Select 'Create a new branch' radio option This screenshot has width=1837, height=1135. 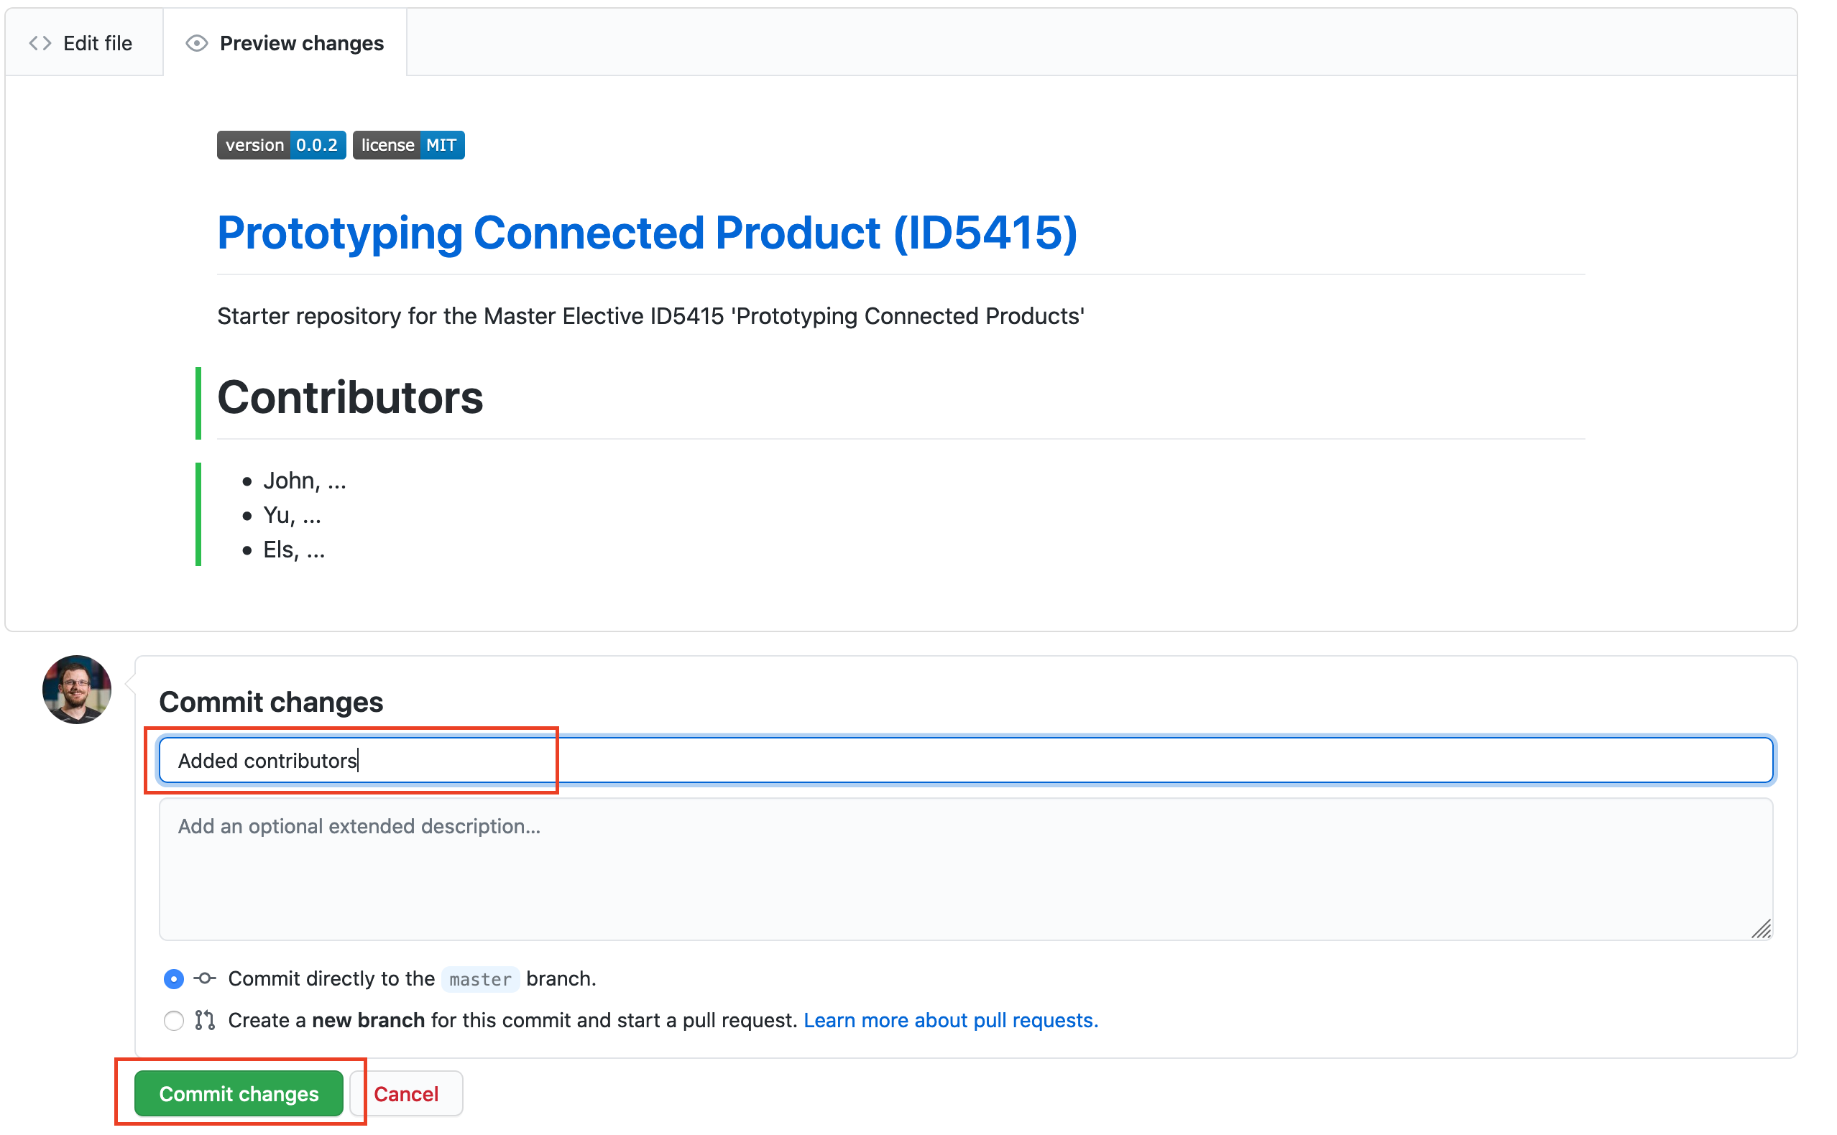[x=173, y=1020]
